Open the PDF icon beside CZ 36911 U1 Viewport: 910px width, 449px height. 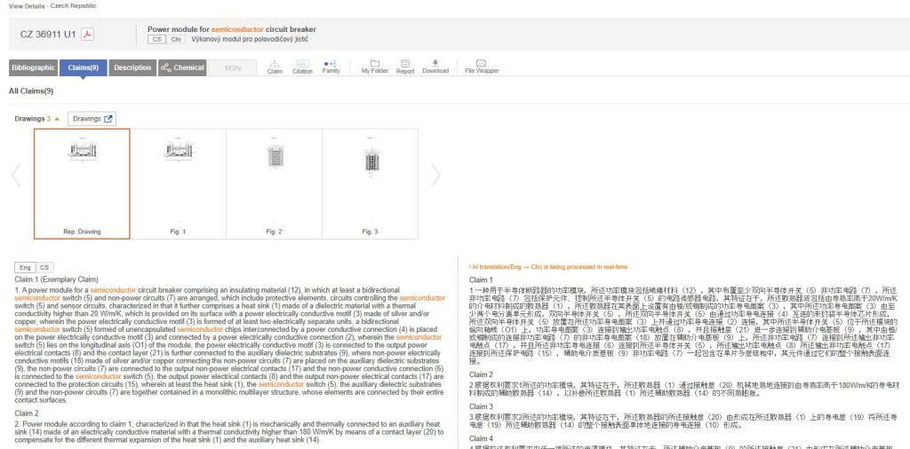[x=89, y=35]
